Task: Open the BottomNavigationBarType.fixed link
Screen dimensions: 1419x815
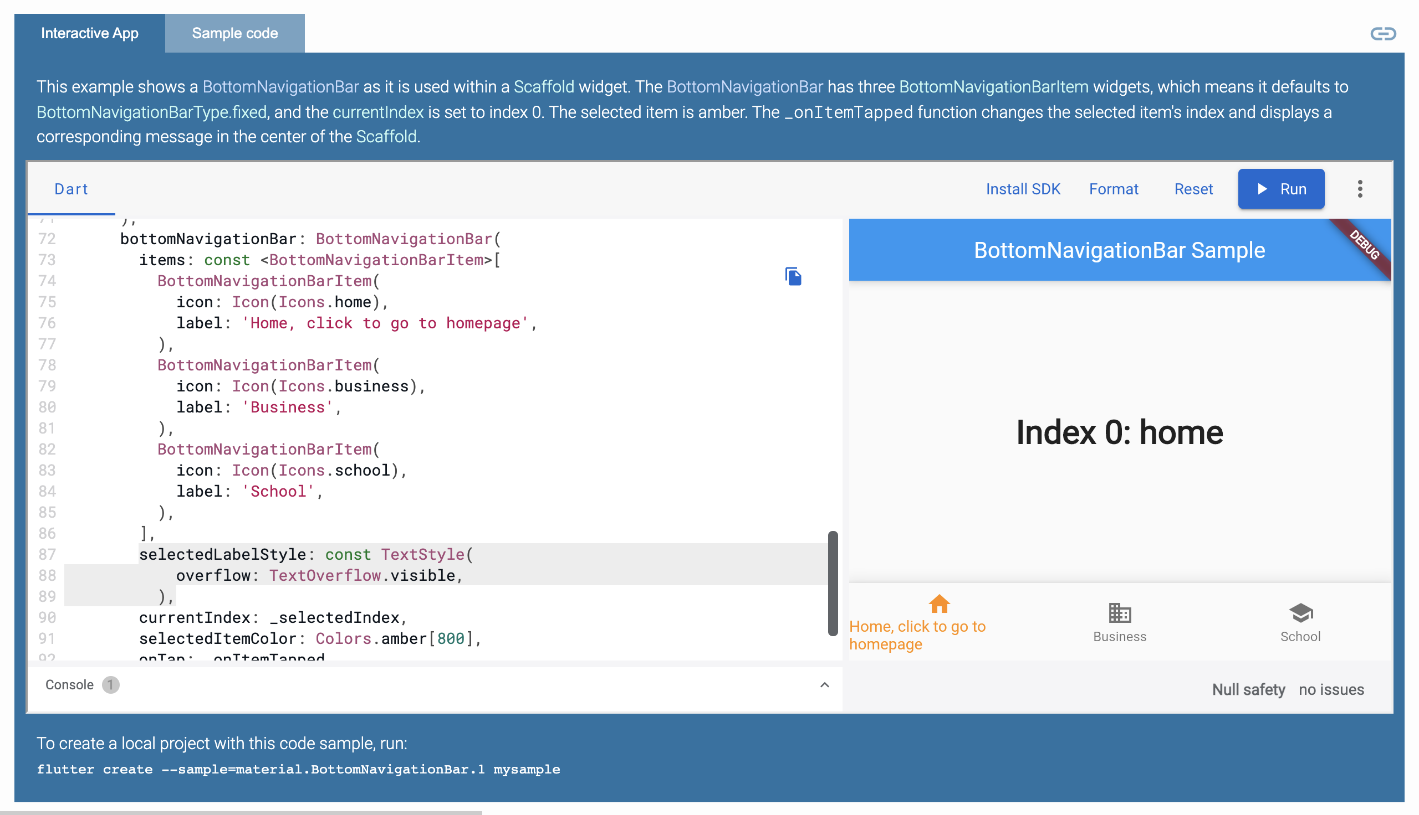Action: [x=152, y=112]
